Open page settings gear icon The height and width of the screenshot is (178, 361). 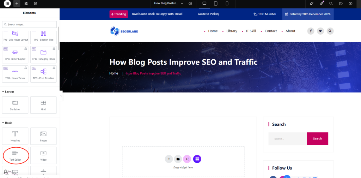[x=190, y=4]
